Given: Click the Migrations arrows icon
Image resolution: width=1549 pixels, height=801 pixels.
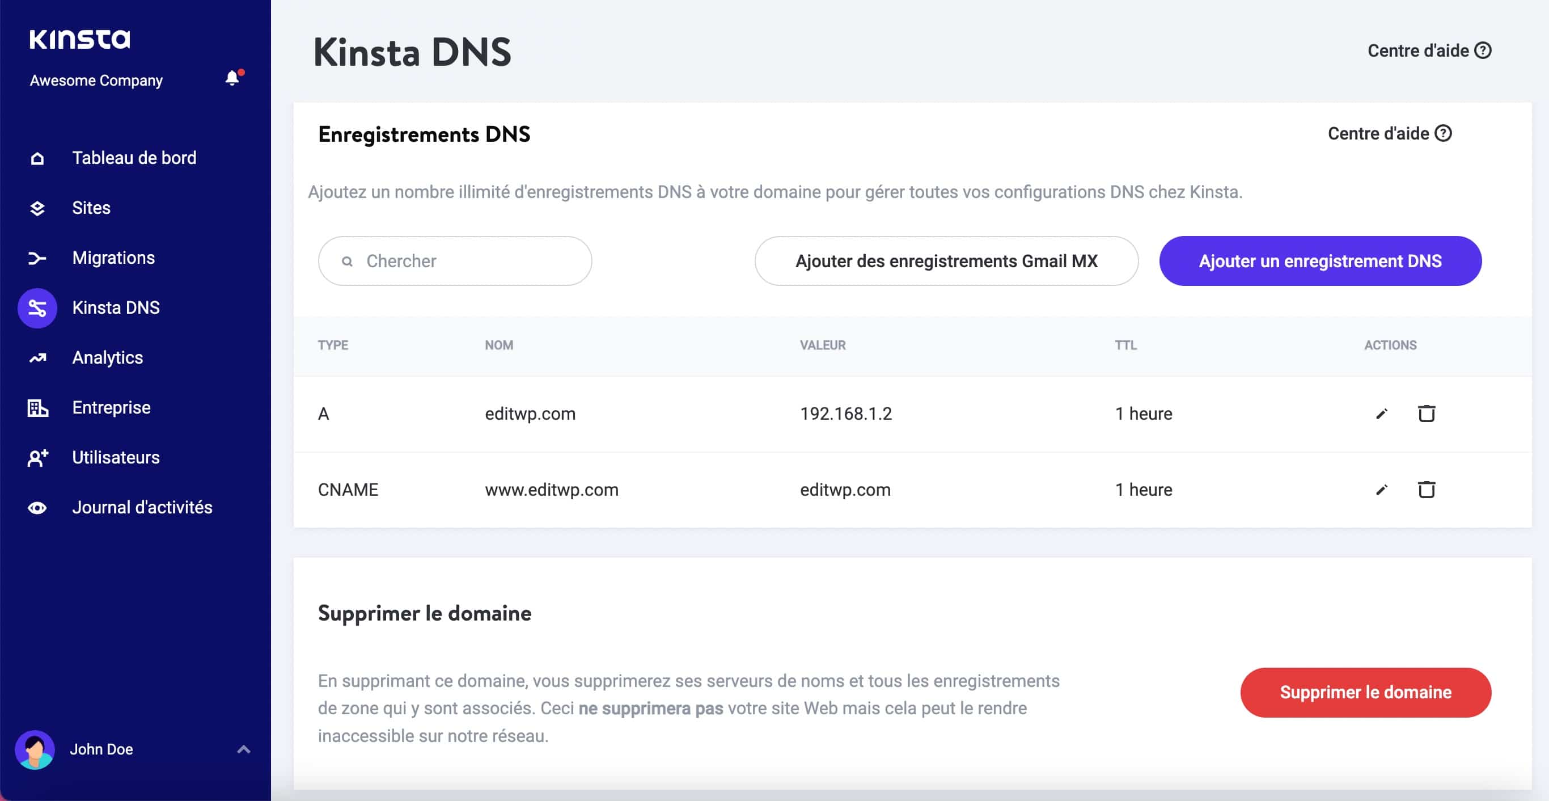Looking at the screenshot, I should pyautogui.click(x=37, y=258).
